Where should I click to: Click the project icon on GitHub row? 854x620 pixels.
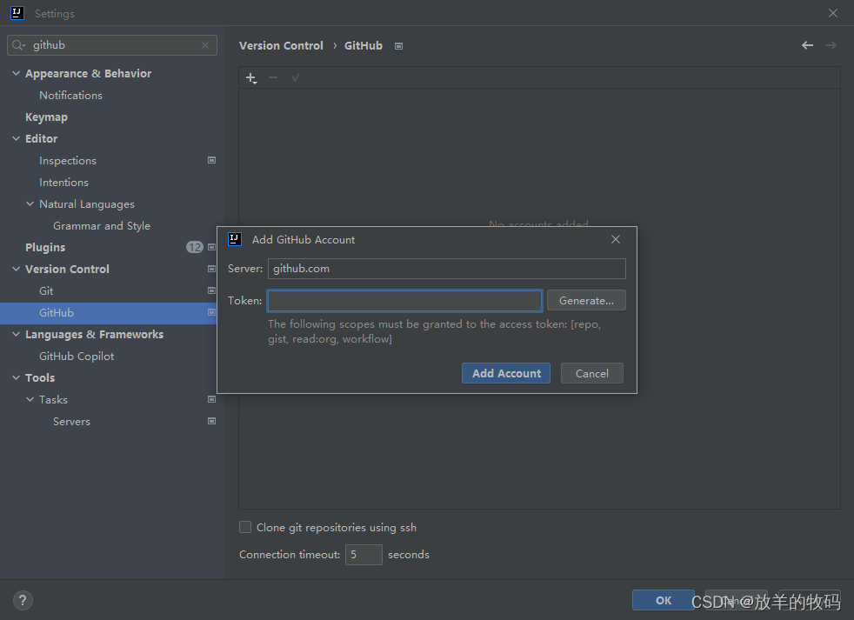212,313
